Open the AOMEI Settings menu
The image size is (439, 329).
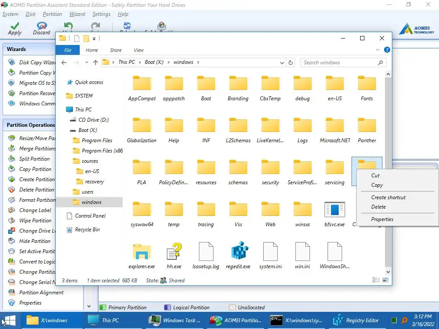click(101, 14)
